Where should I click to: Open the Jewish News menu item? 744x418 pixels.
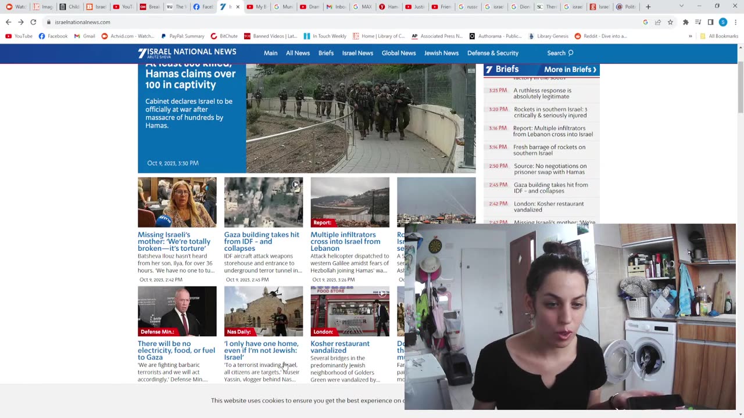(x=441, y=53)
